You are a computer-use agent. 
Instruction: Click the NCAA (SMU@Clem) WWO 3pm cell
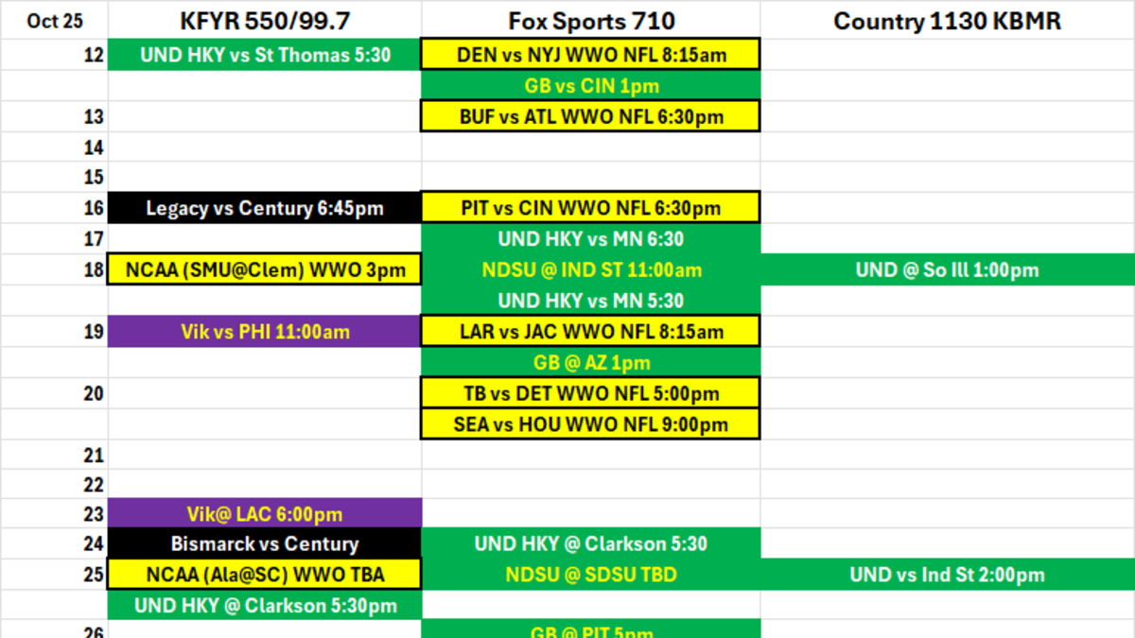(265, 270)
